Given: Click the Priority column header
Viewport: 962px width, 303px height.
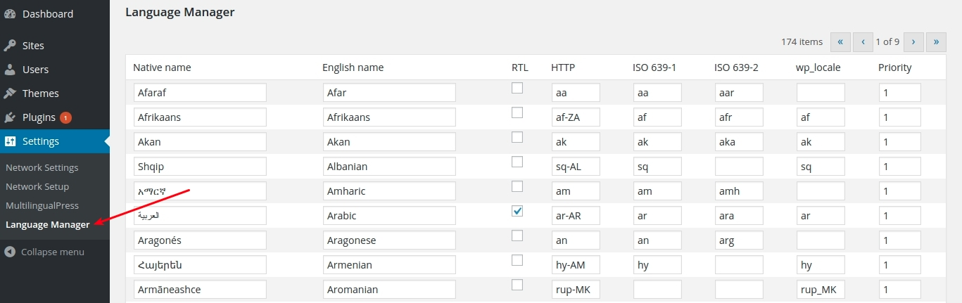Looking at the screenshot, I should 895,67.
